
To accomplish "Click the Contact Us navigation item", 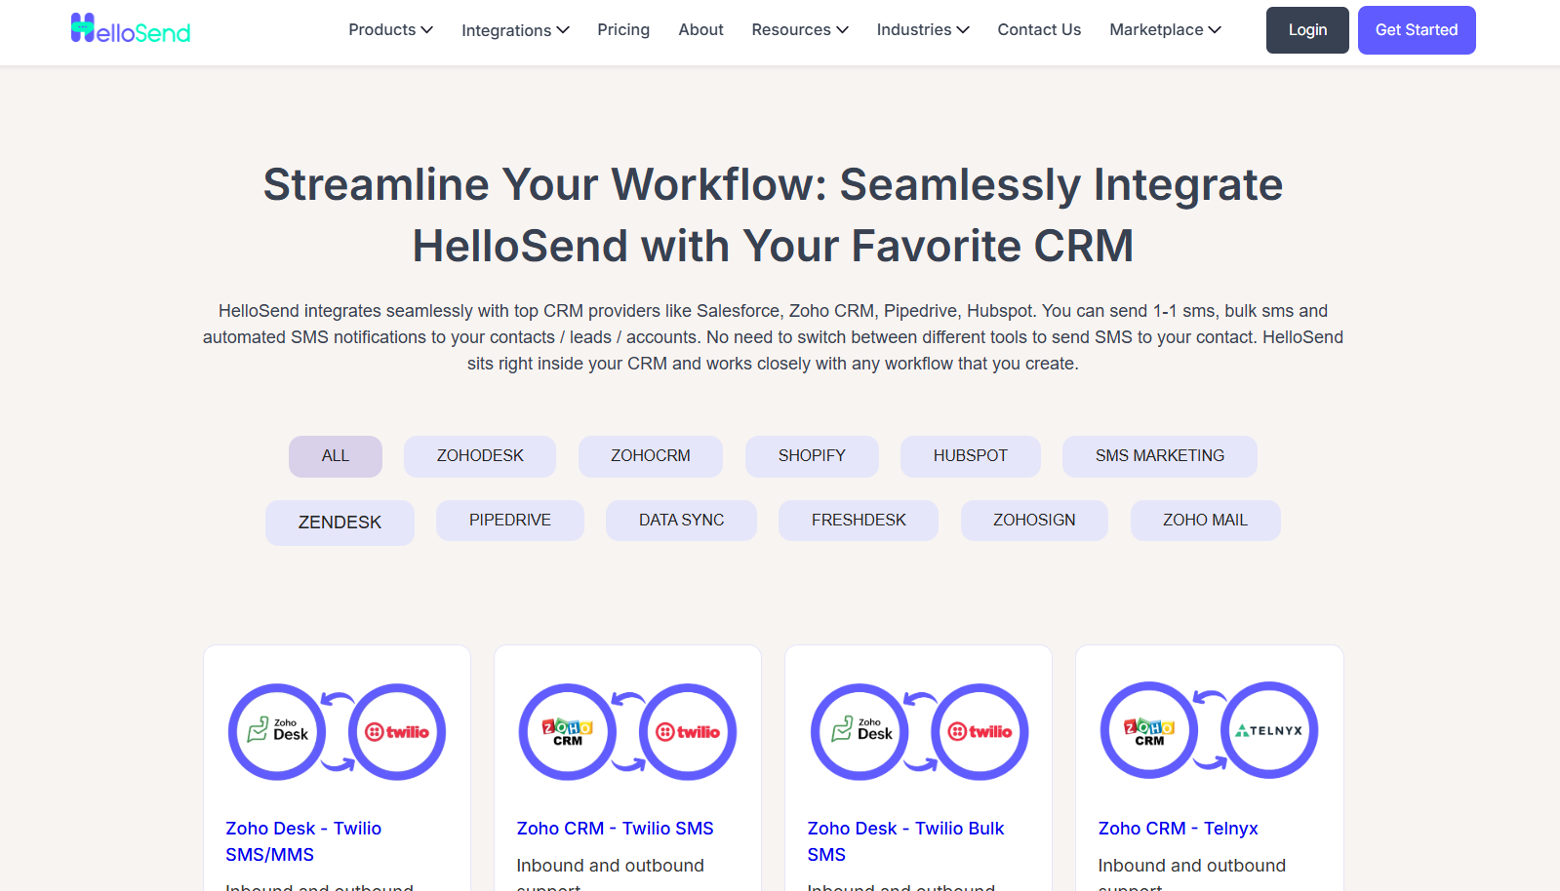I will point(1038,29).
